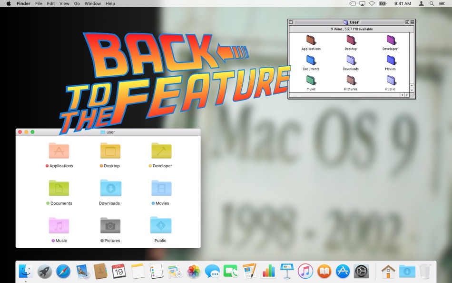Click the AirPlay display icon
Viewport: 452px width, 283px height.
pos(362,3)
